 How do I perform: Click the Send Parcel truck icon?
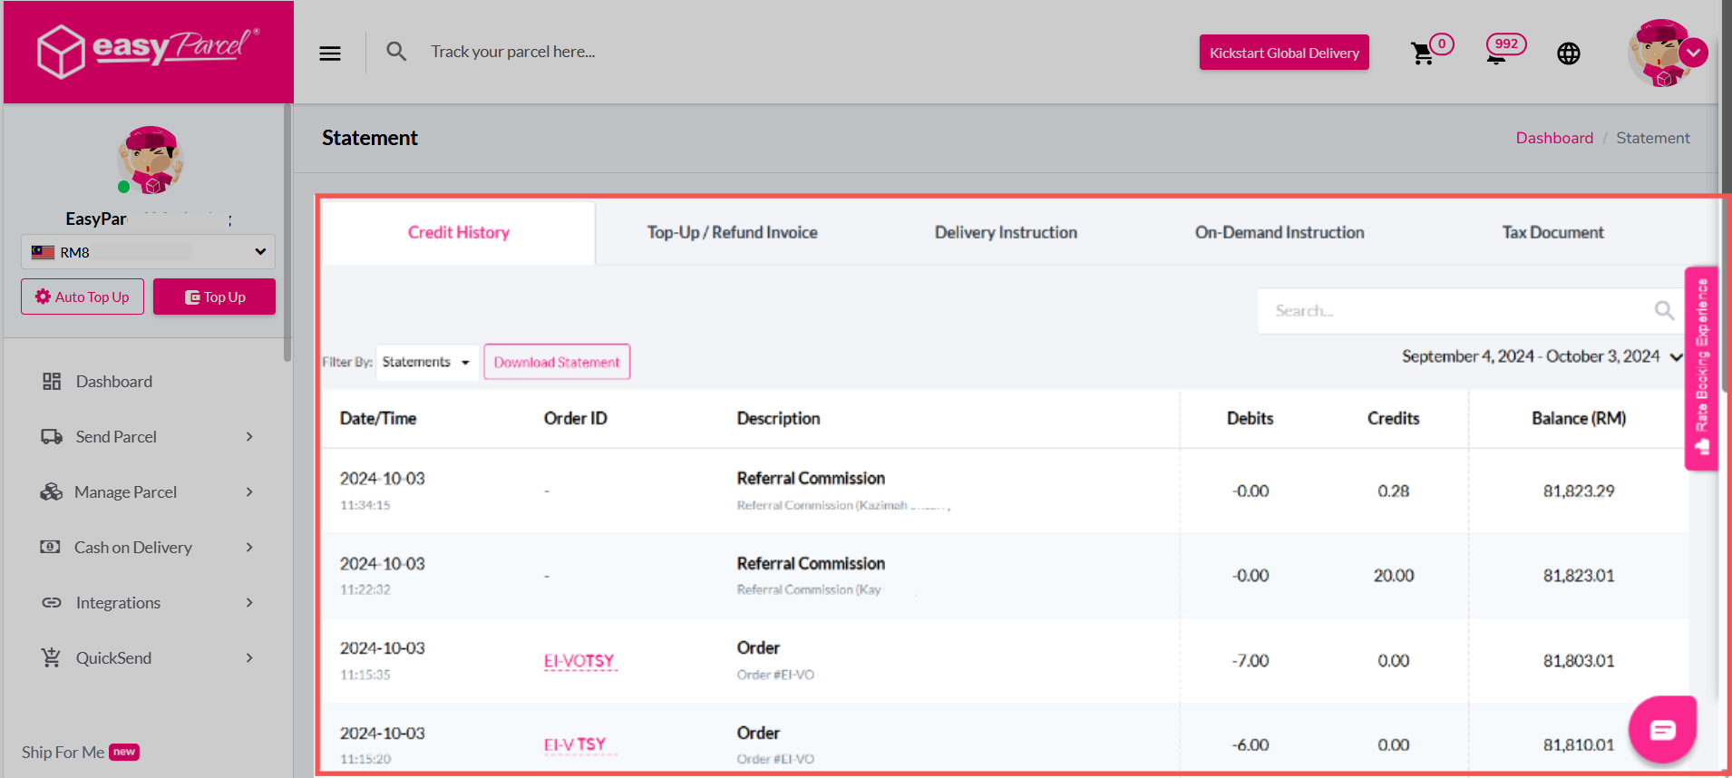click(52, 437)
